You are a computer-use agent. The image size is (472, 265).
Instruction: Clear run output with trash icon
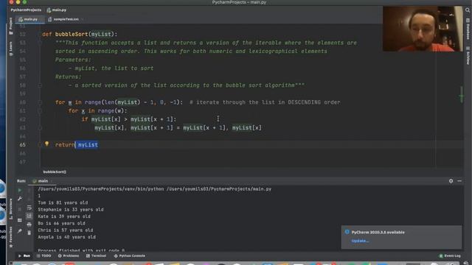[29, 233]
